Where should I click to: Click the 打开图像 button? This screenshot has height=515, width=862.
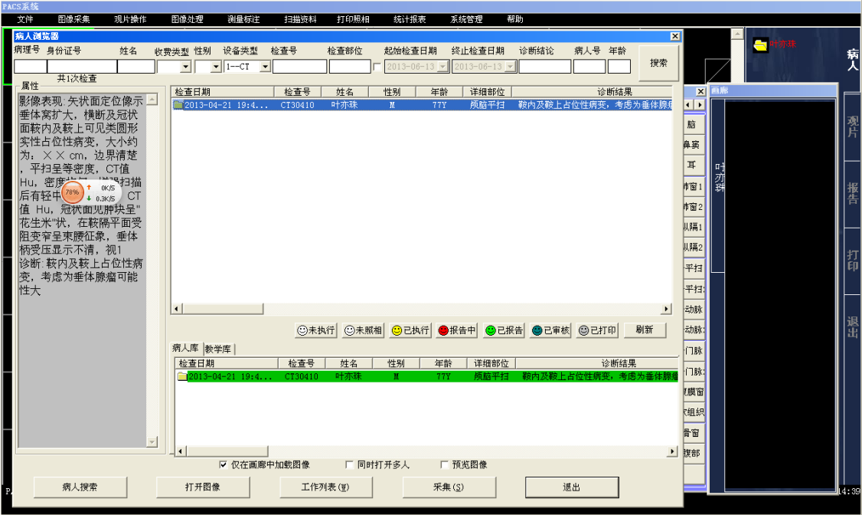(x=202, y=487)
